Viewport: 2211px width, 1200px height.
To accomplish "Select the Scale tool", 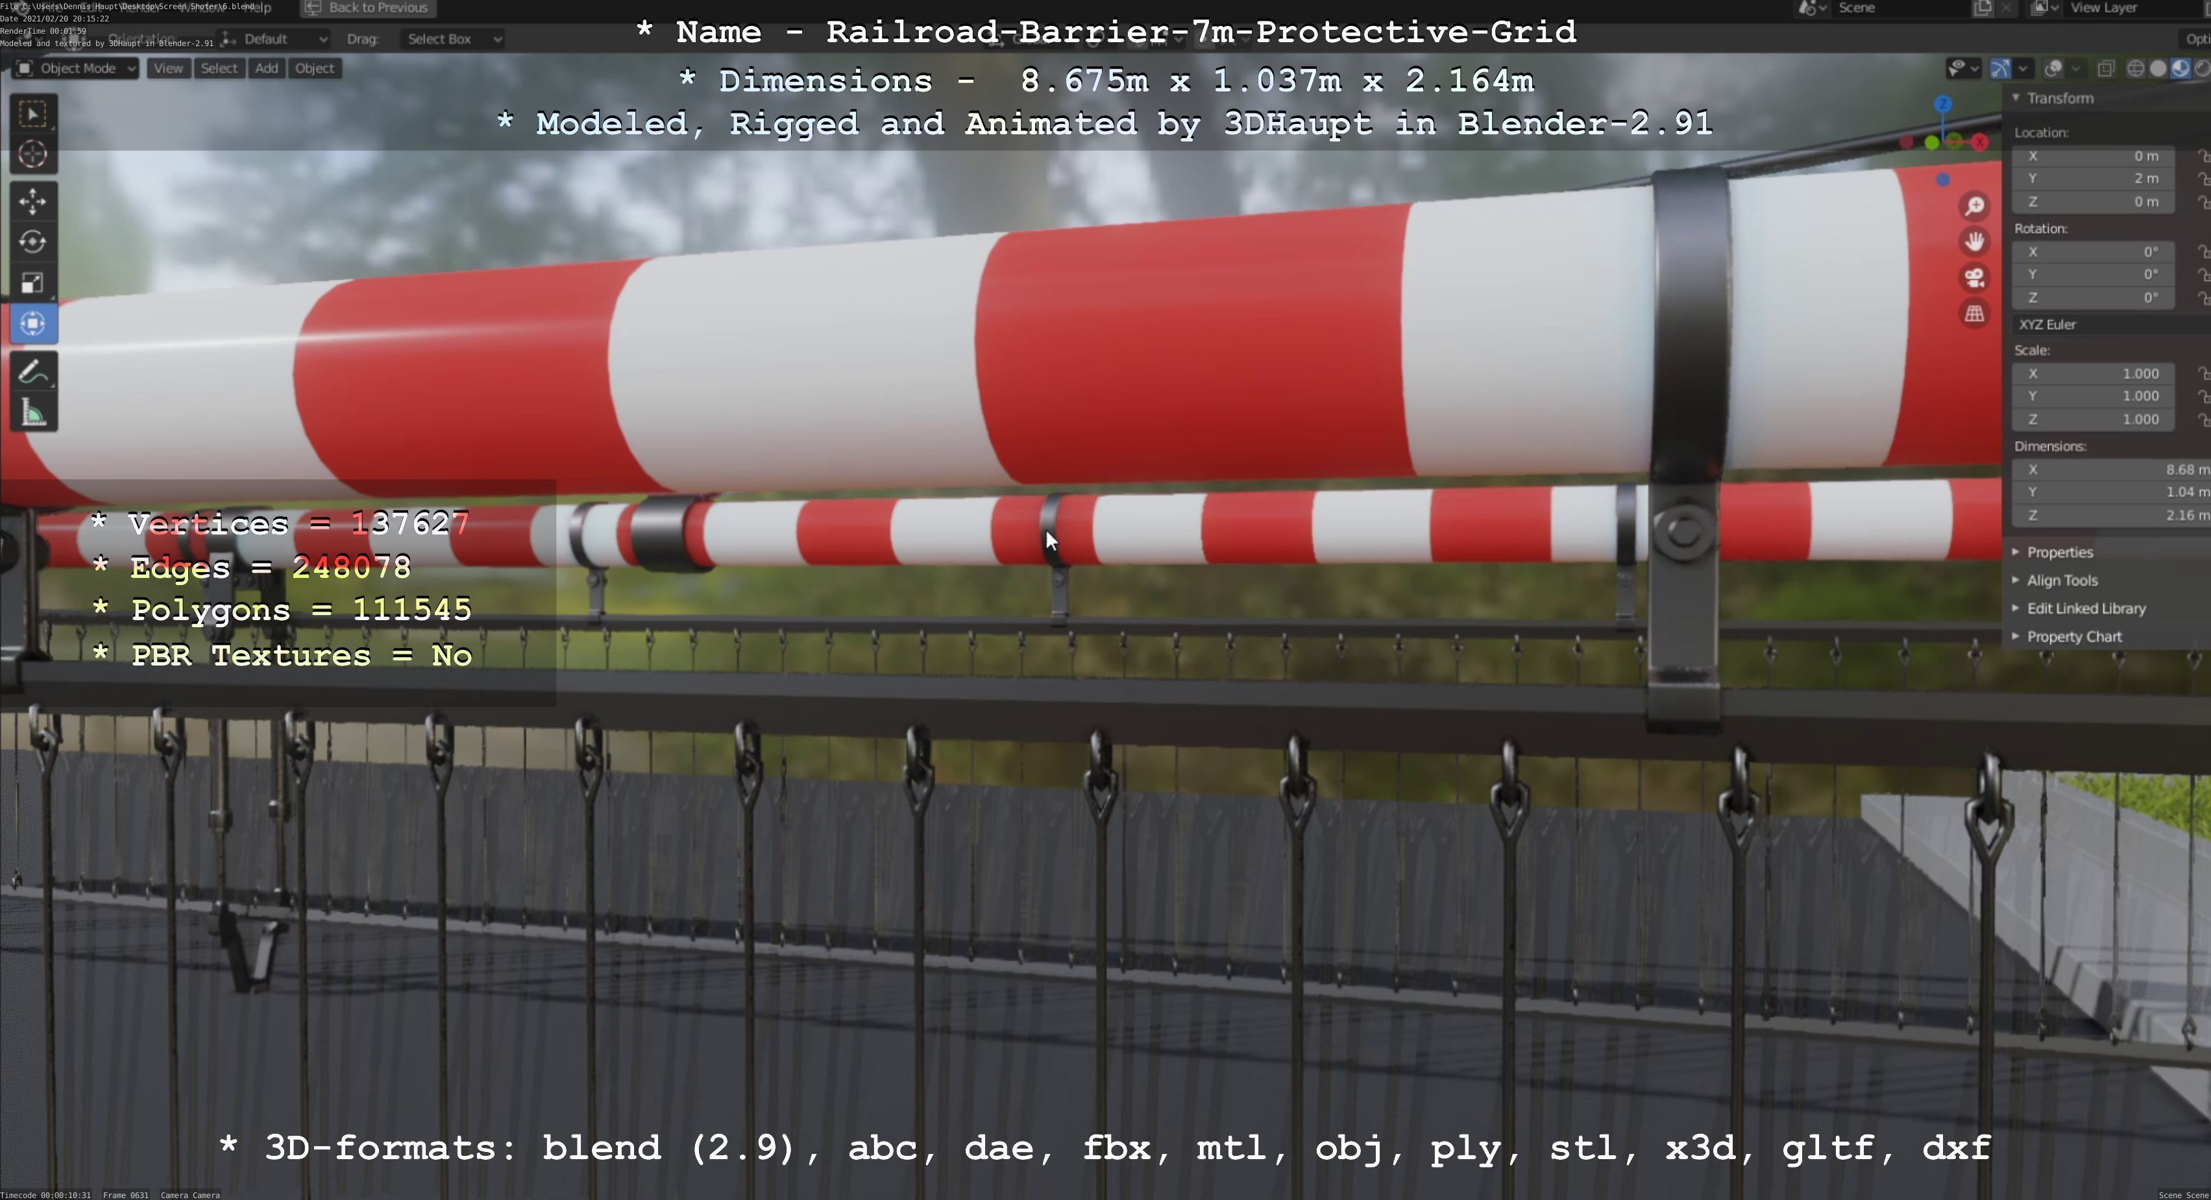I will (x=32, y=282).
